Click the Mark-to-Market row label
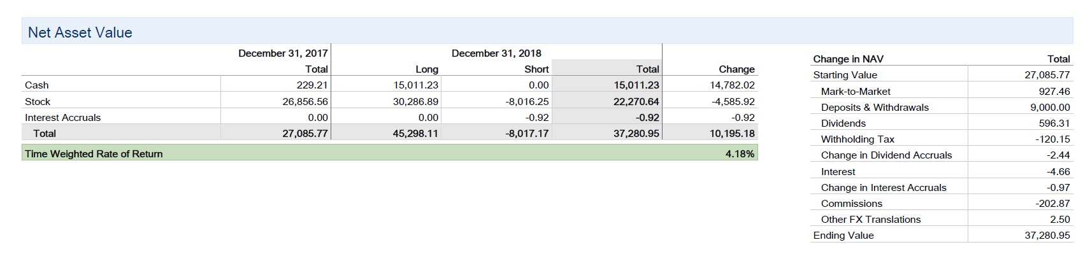 pos(856,92)
